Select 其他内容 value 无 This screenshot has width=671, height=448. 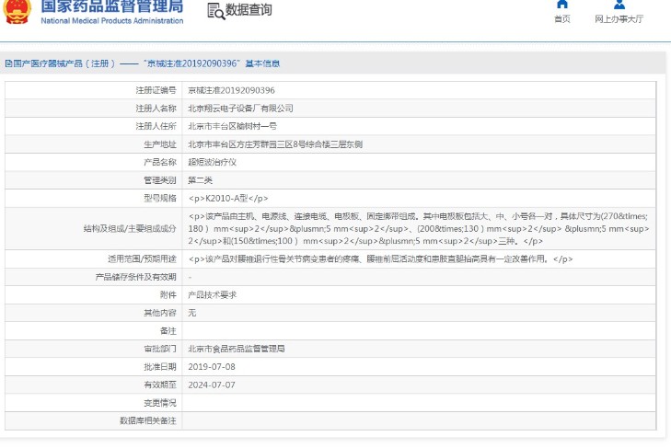[x=192, y=313]
